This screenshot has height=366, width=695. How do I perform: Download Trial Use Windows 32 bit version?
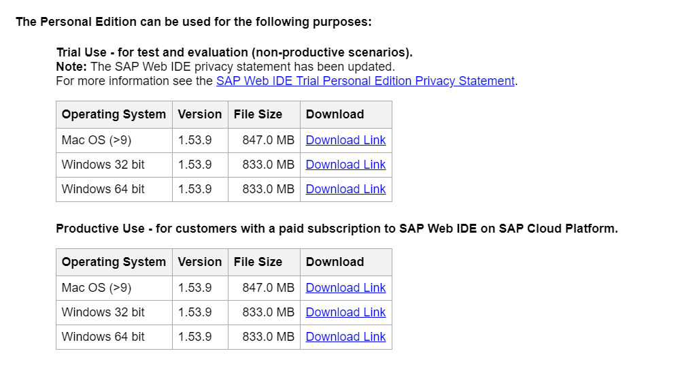(345, 165)
